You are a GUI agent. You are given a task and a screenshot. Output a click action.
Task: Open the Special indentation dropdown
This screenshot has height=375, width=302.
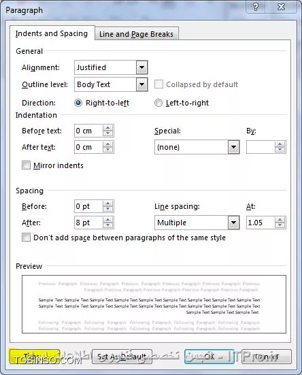(233, 147)
